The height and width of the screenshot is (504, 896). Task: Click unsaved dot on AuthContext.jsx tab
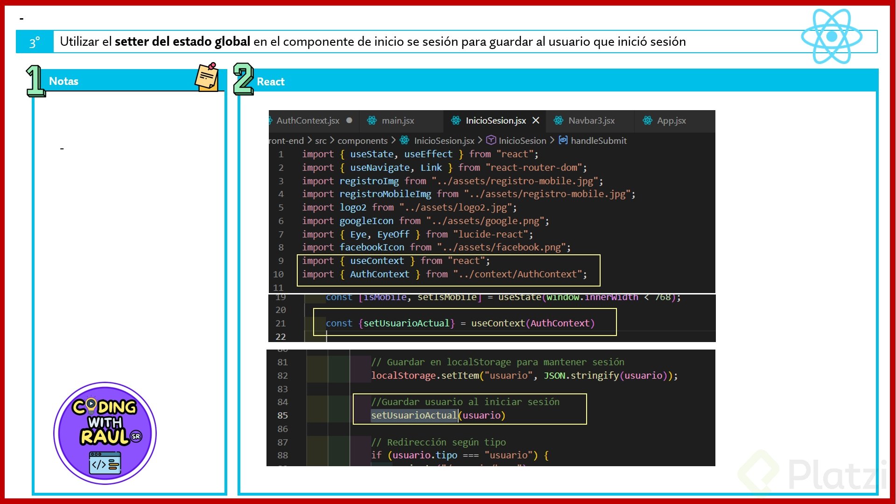[349, 120]
